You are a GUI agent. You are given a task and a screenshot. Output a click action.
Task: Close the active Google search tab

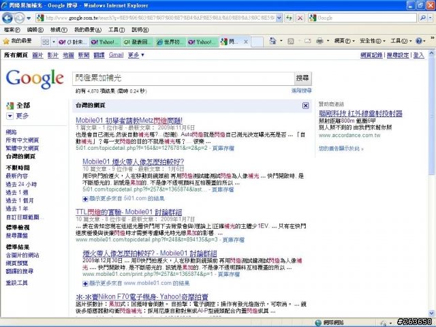[x=246, y=42]
